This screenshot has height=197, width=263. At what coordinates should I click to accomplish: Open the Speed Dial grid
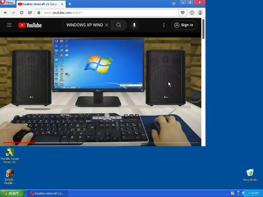point(30,13)
